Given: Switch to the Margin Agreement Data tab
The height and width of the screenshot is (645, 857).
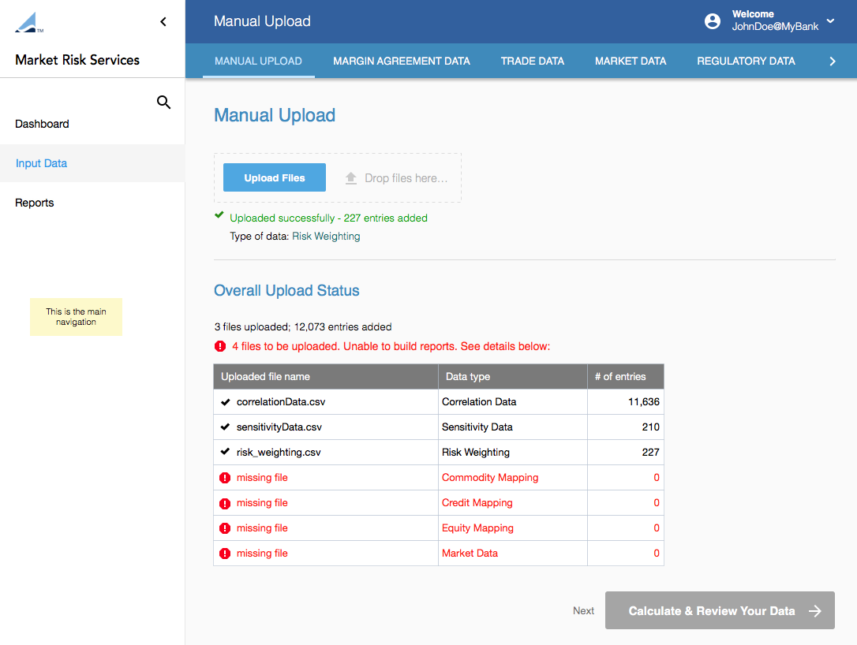Looking at the screenshot, I should (401, 61).
